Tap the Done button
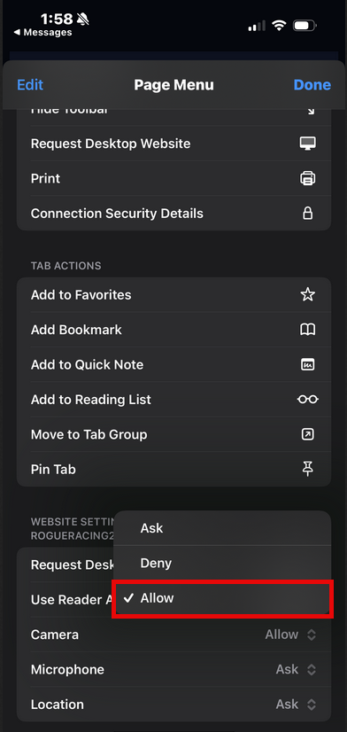347x732 pixels. click(x=312, y=85)
